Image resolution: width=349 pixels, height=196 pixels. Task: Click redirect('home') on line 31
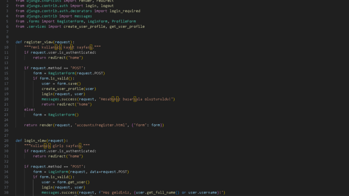coord(66,156)
